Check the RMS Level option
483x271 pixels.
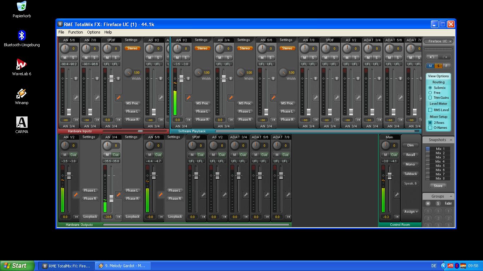coord(430,110)
